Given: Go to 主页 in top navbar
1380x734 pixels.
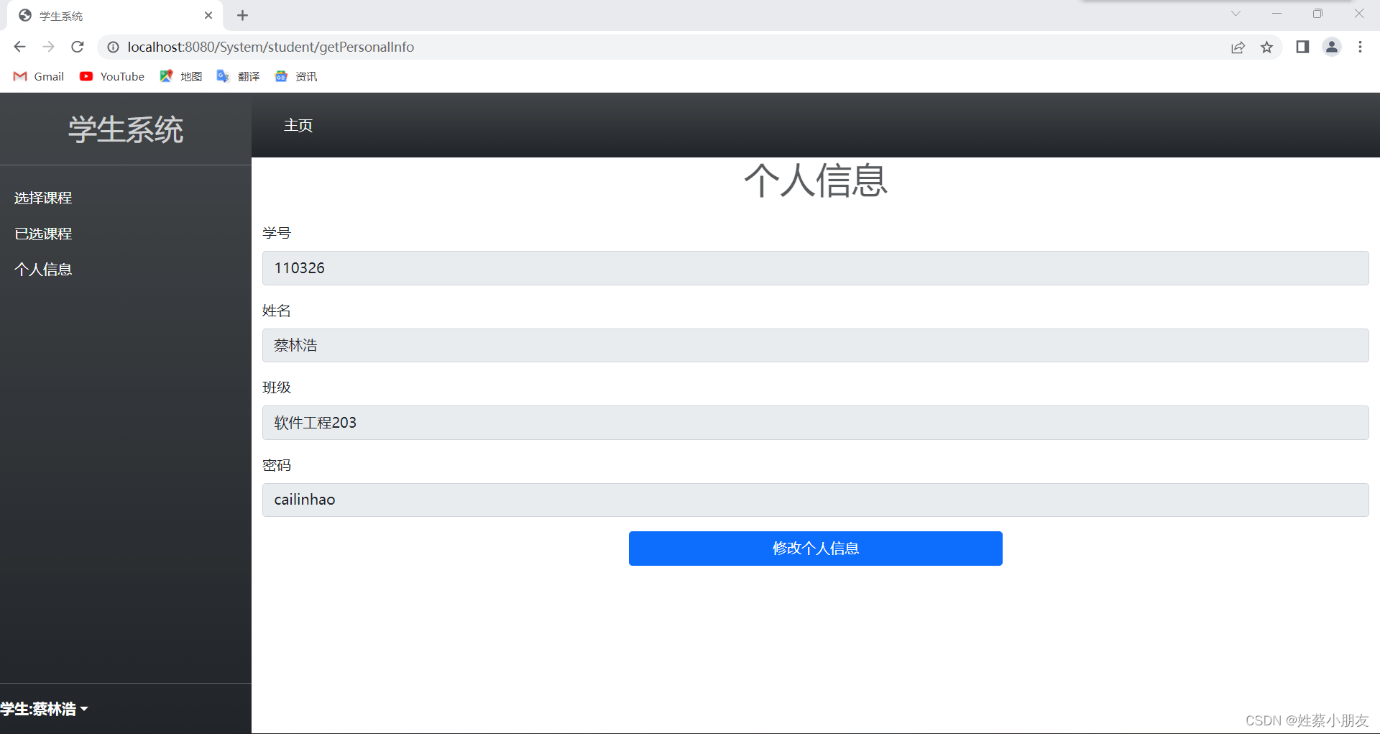Looking at the screenshot, I should [x=298, y=125].
